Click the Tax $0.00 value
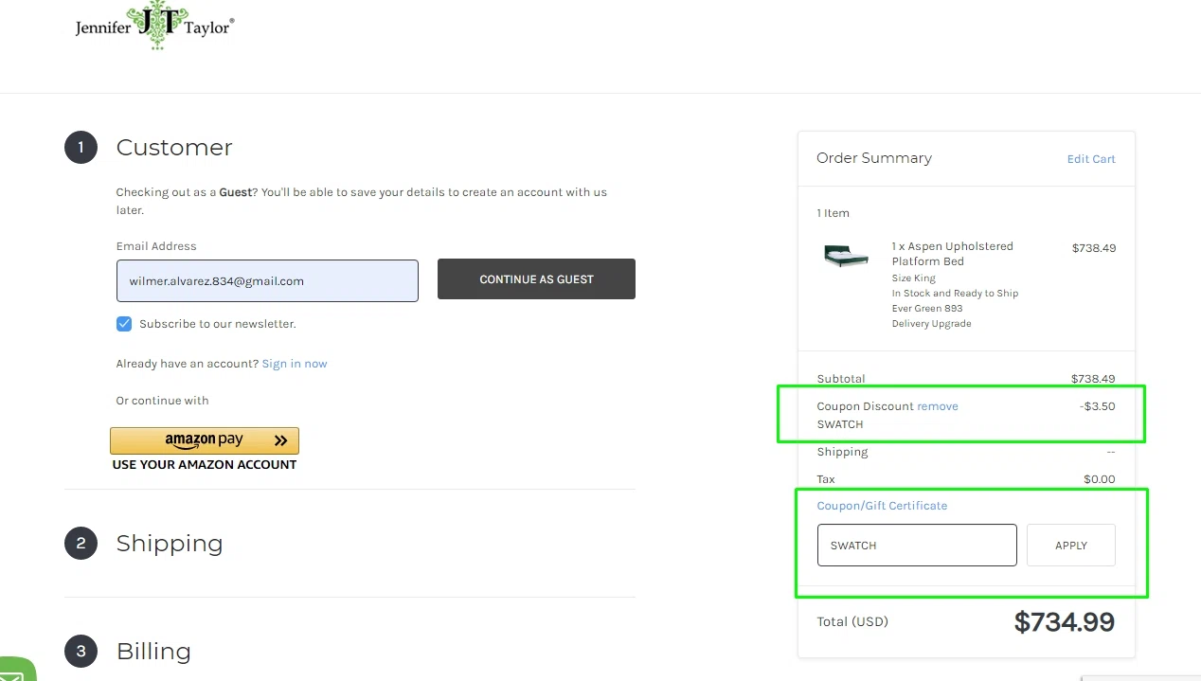The height and width of the screenshot is (681, 1201). pos(1100,479)
